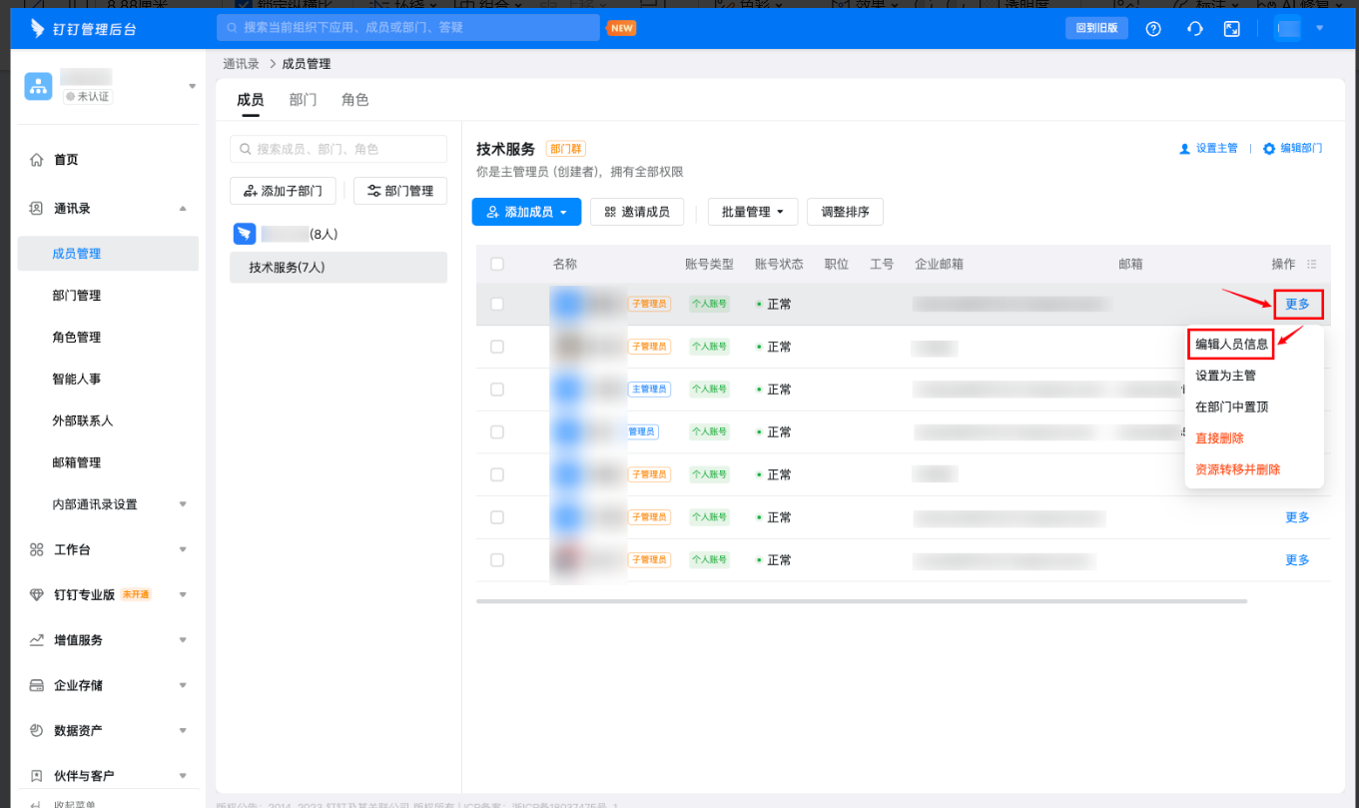The image size is (1359, 808).
Task: Click the global search field in the header
Action: coord(407,28)
